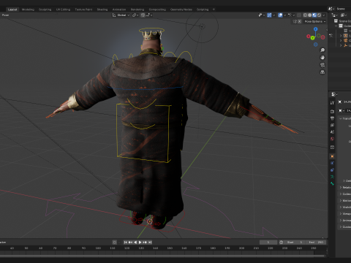Click the Z axis on navigation gizmo

316,29
